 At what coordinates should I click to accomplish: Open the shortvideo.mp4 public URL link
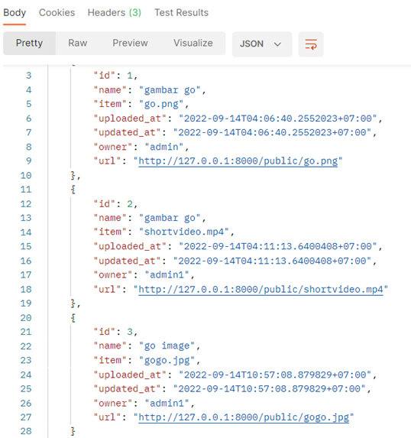tap(261, 290)
